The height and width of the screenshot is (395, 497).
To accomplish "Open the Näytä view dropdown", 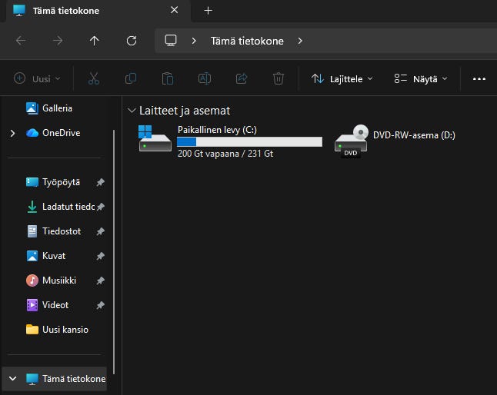I will click(419, 78).
